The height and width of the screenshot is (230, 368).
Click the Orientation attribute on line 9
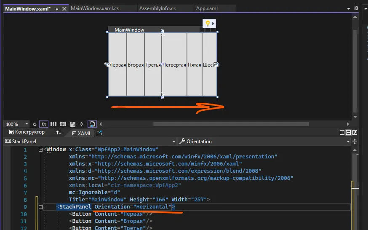(112, 207)
